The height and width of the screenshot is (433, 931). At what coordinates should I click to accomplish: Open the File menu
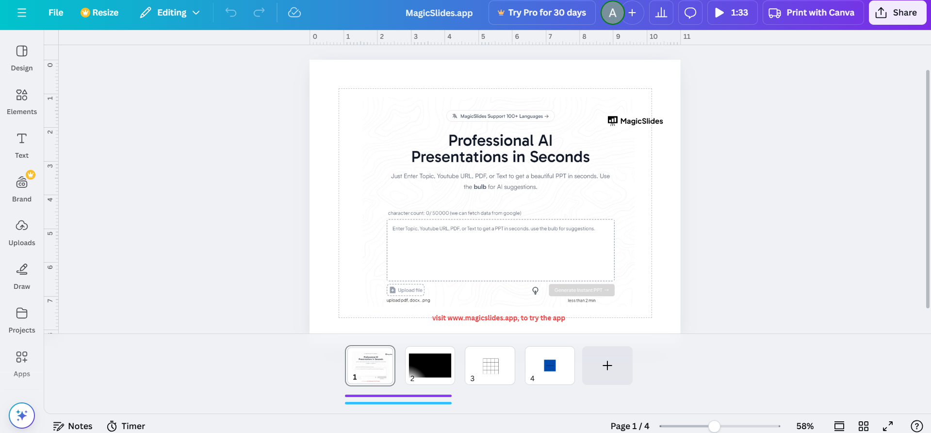pyautogui.click(x=56, y=13)
